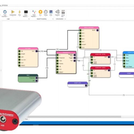Click the horizontal scrollbar below the canvas
The width and height of the screenshot is (134, 134).
click(75, 117)
